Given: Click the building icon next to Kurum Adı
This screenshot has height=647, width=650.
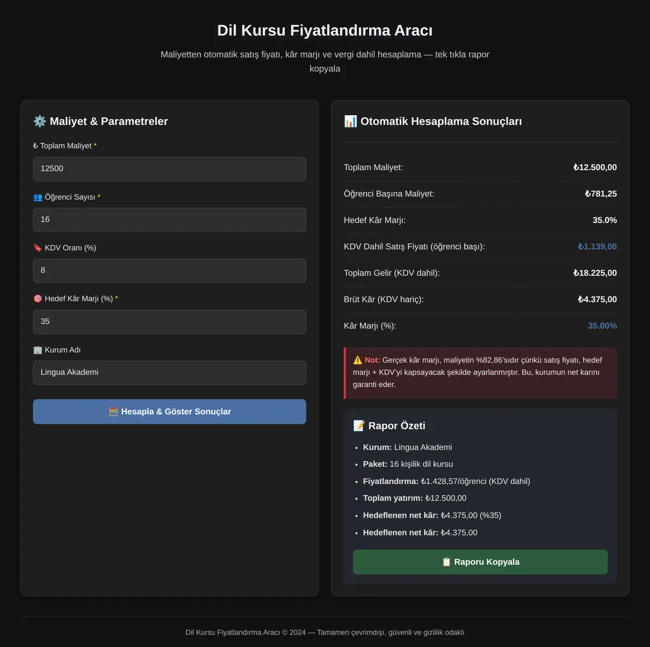Looking at the screenshot, I should pos(37,350).
